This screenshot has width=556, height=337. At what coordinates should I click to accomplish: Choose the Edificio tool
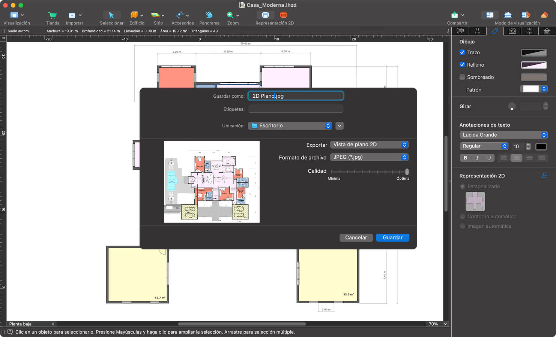click(134, 15)
